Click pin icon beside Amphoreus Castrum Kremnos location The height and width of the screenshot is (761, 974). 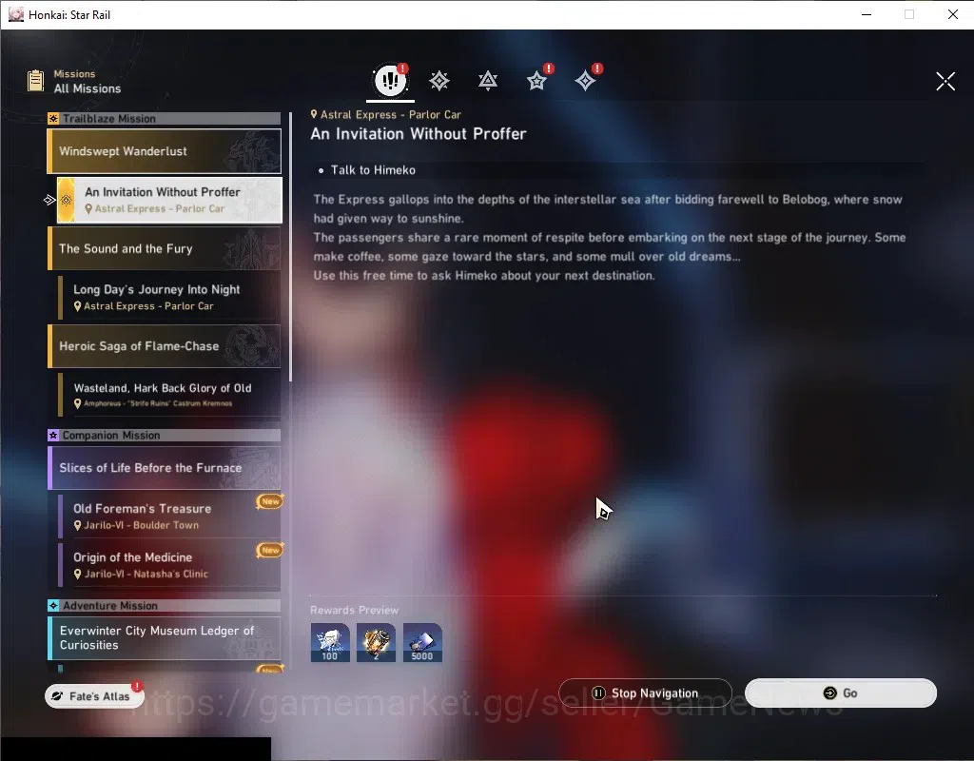78,403
